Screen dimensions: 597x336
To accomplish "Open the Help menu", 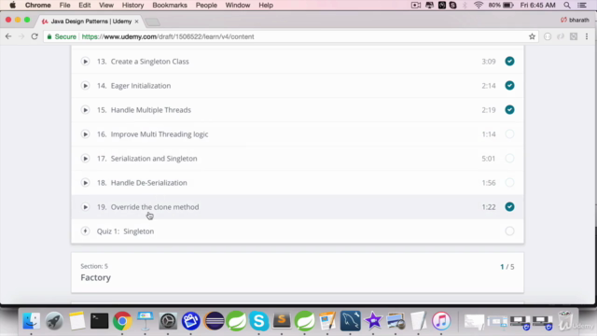I will pos(266,6).
